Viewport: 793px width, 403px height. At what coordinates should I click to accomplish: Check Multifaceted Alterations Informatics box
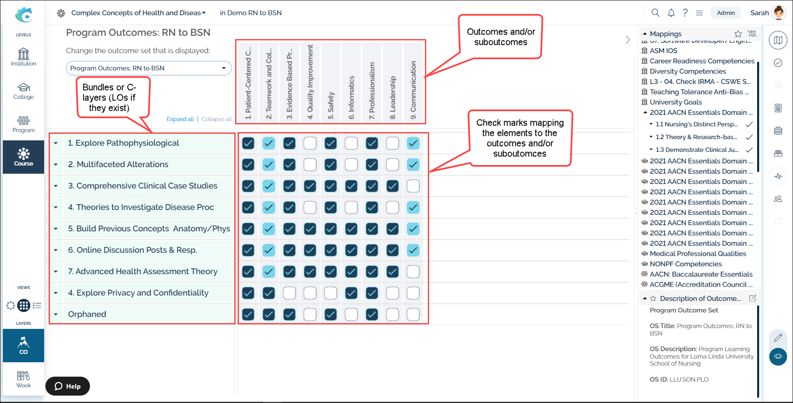[351, 165]
